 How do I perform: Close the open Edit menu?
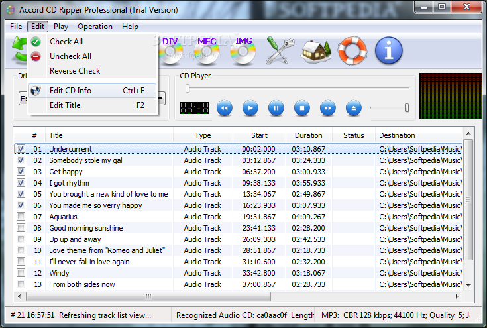(x=38, y=27)
